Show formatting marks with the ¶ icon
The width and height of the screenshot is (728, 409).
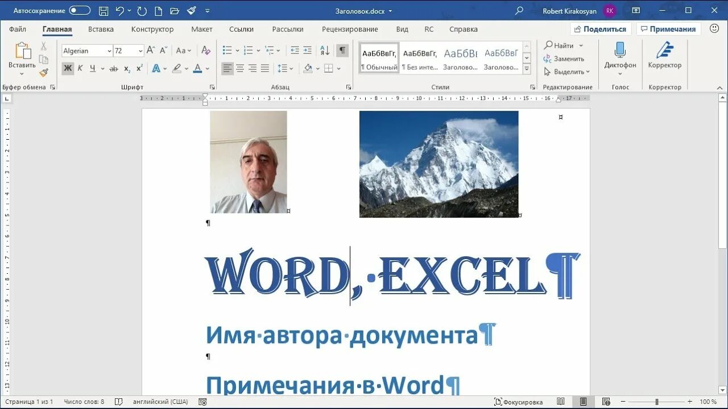[x=342, y=50]
